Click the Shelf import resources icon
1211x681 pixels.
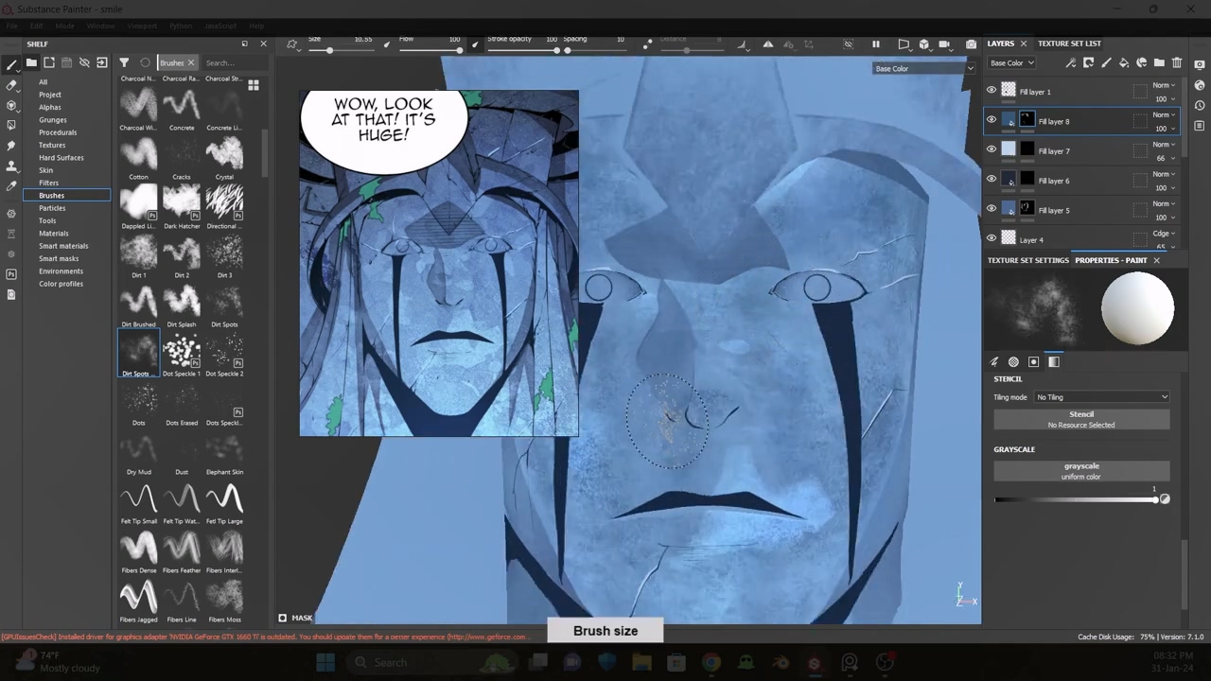coord(102,62)
